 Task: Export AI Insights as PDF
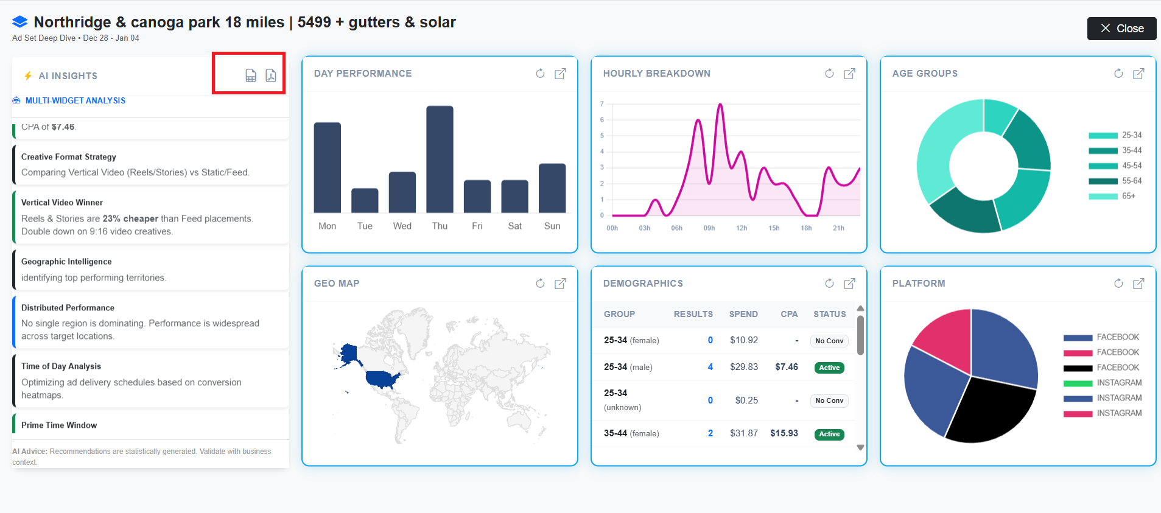tap(271, 75)
